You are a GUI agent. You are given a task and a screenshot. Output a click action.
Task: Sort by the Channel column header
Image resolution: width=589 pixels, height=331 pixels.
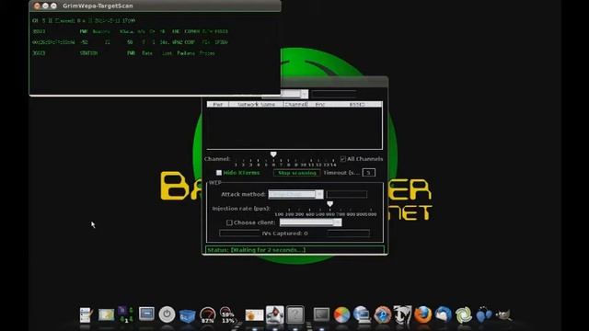[296, 104]
